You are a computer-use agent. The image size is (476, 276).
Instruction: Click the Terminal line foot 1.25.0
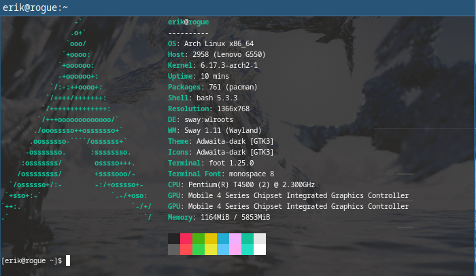tap(211, 163)
